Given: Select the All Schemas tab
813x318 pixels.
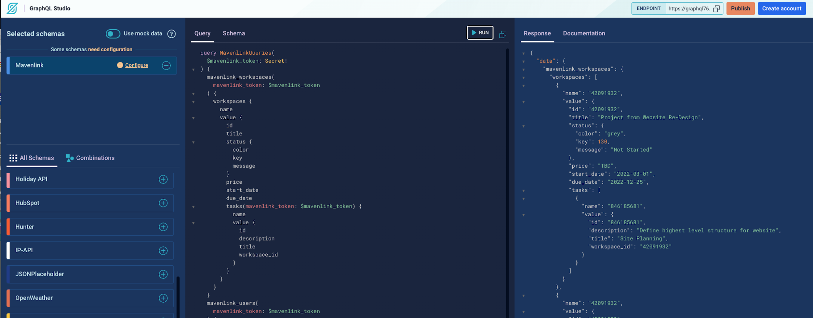Looking at the screenshot, I should tap(32, 158).
